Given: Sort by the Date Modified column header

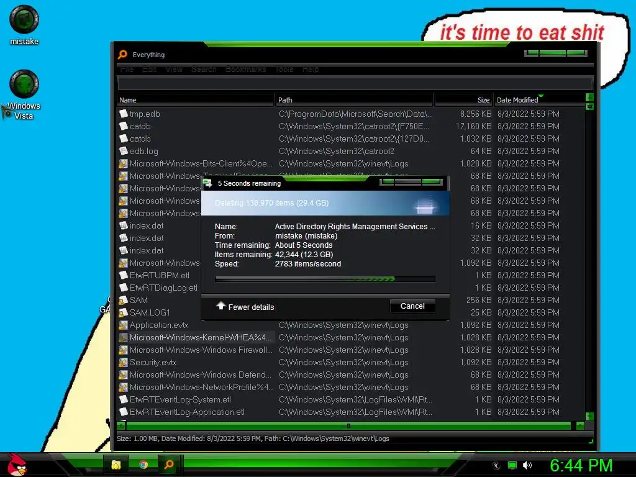Looking at the screenshot, I should point(539,100).
